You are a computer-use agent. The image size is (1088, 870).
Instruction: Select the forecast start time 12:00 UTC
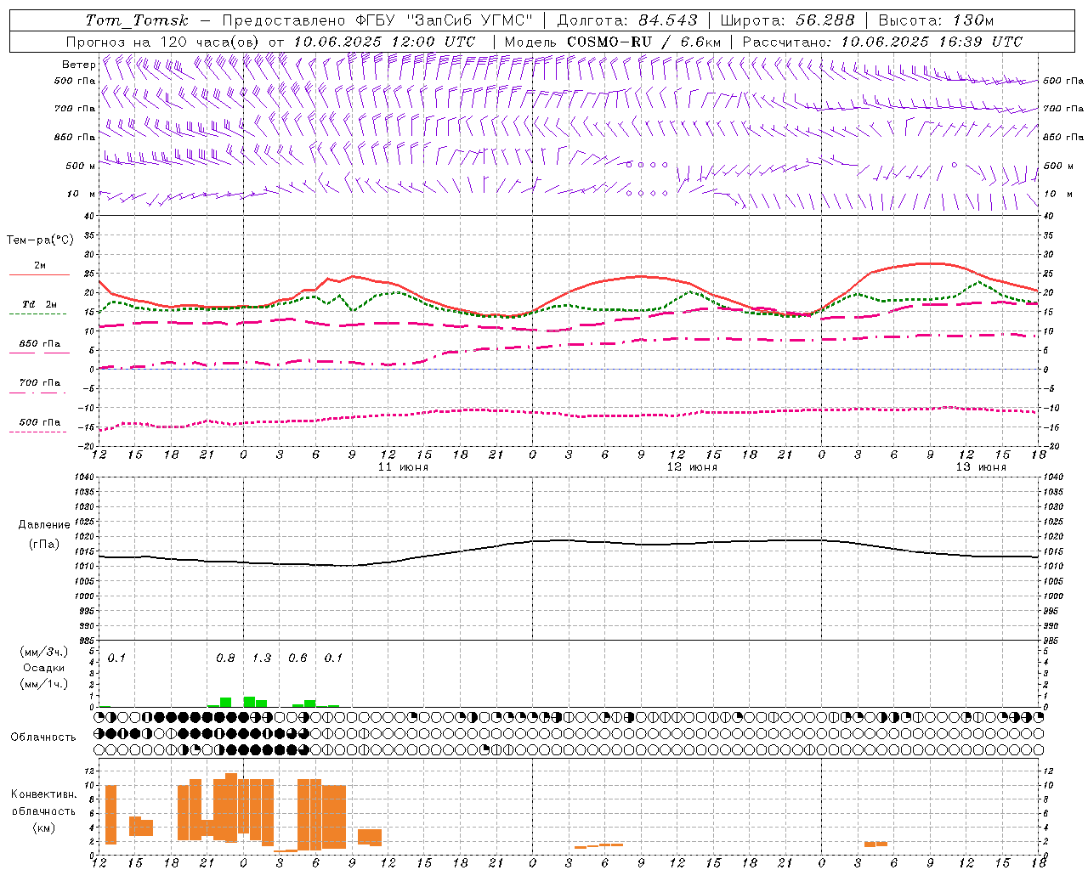433,42
